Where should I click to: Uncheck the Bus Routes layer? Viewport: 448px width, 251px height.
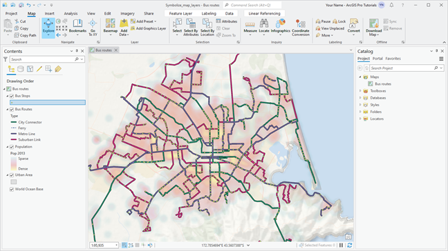(12, 110)
